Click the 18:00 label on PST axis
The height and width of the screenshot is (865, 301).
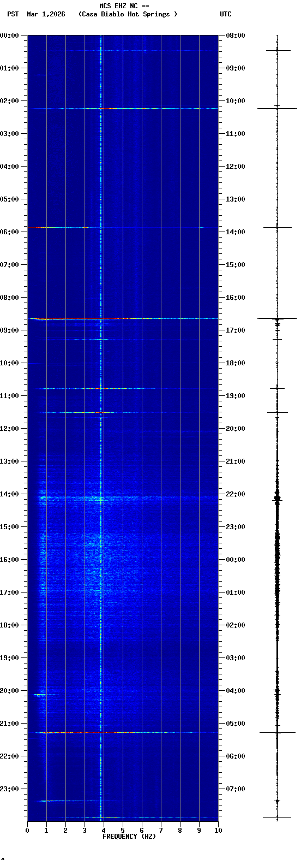pos(9,625)
